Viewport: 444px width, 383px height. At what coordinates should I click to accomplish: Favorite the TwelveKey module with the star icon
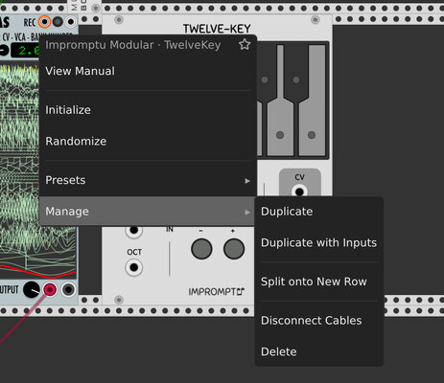pyautogui.click(x=245, y=44)
